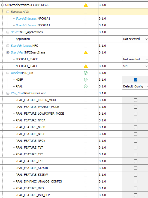The width and height of the screenshot is (148, 198).
Task: Collapse the Device NFC_Applications node
Action: [x=8, y=32]
